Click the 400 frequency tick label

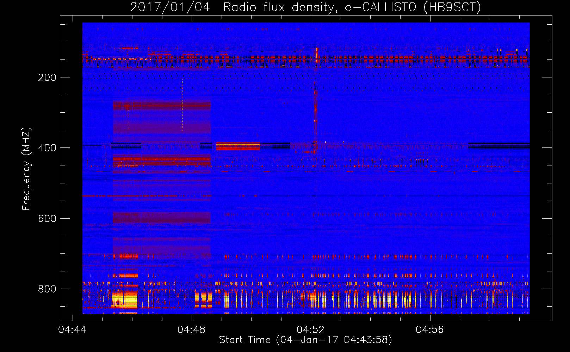47,148
